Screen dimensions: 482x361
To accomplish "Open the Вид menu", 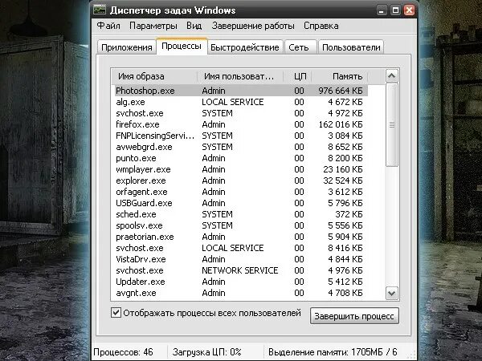I will [x=194, y=26].
